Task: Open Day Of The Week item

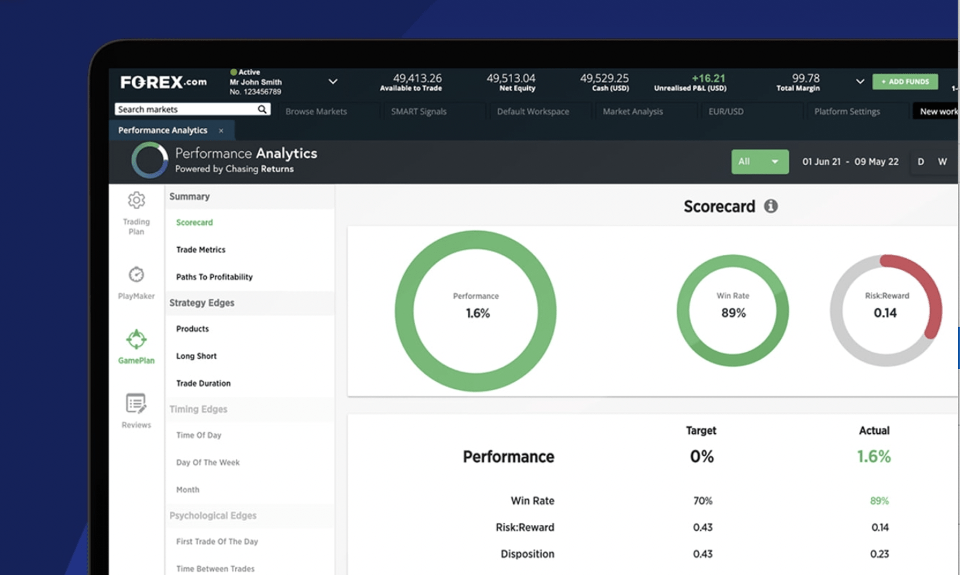Action: (207, 463)
